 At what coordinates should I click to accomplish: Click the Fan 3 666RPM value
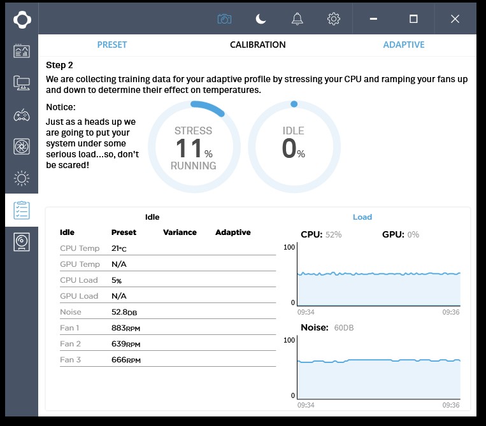[x=126, y=360]
